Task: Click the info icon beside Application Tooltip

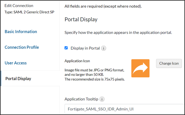Action: coord(102,99)
